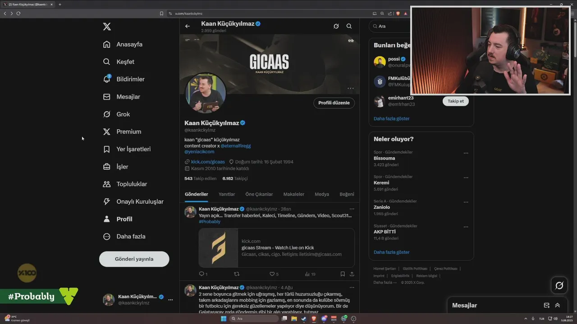Screen dimensions: 577x324
Task: Show more trends in Neler oluyor
Action: pyautogui.click(x=391, y=252)
